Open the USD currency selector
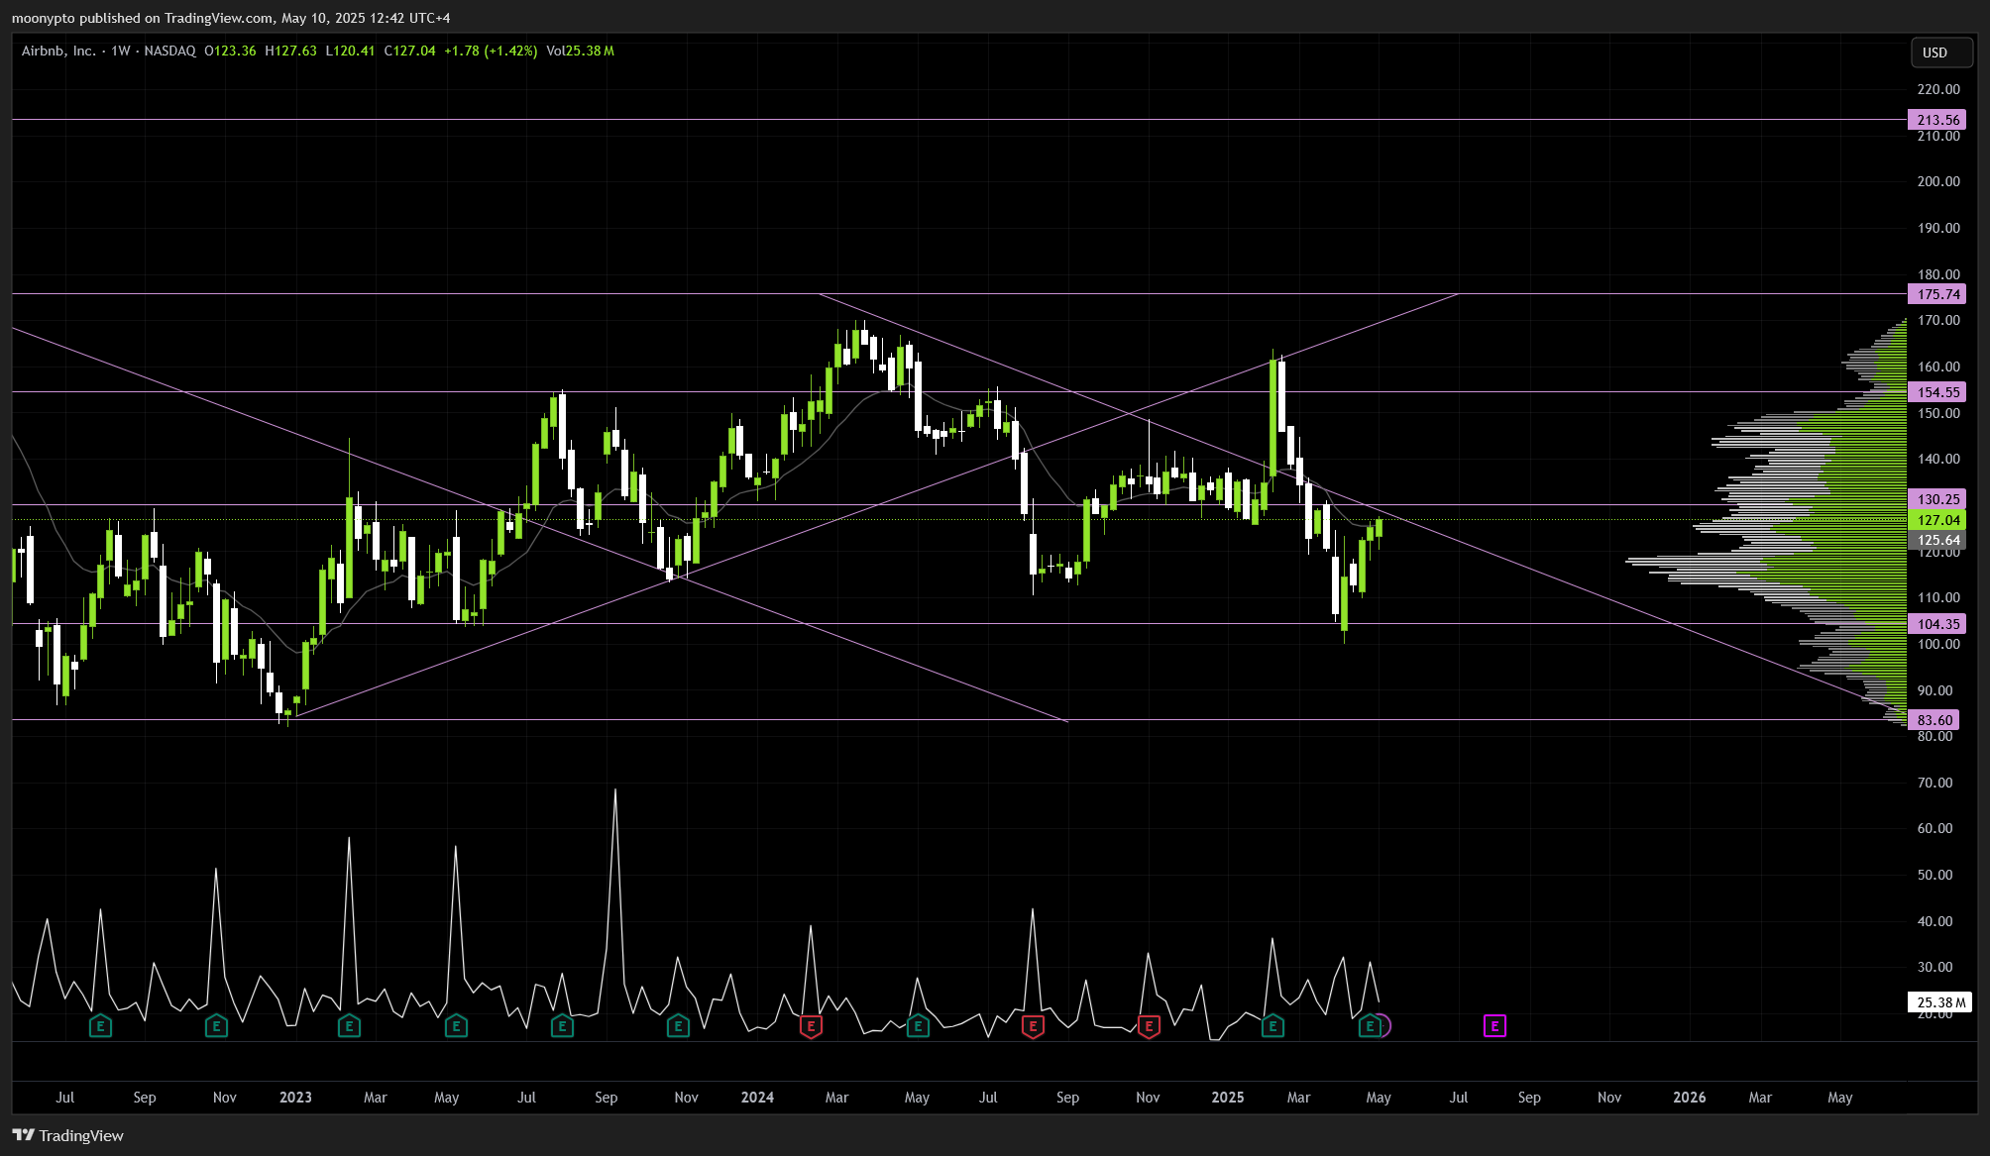Screen dimensions: 1990x1156 (1941, 53)
